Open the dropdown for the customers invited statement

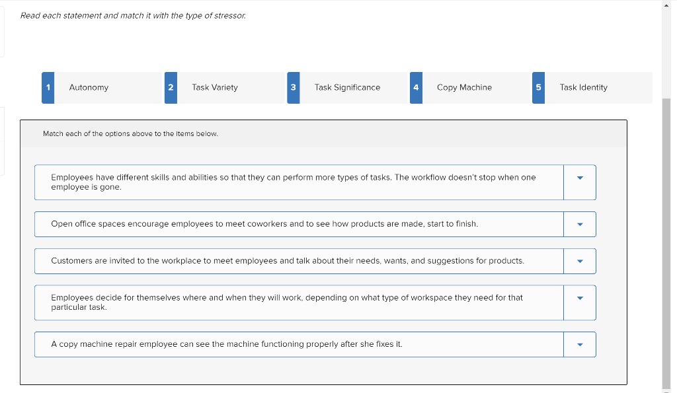coord(579,261)
